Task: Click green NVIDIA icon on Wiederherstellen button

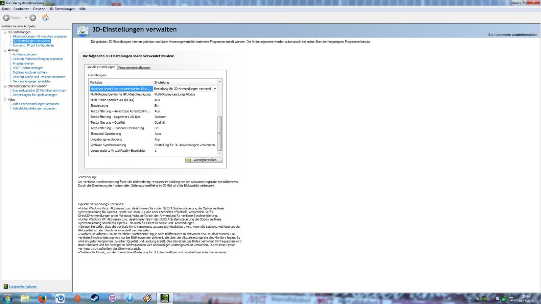Action: point(189,160)
